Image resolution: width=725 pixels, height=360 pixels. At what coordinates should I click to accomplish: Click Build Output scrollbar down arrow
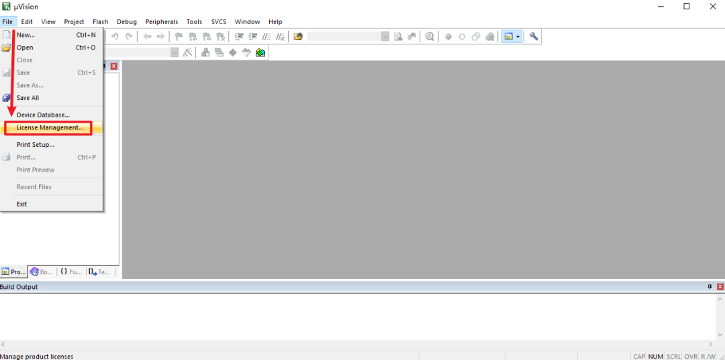pos(720,335)
